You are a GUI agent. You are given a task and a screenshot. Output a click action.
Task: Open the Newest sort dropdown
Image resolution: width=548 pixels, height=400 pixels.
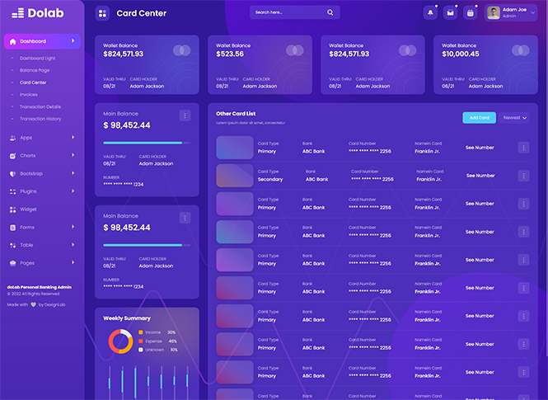[x=514, y=118]
